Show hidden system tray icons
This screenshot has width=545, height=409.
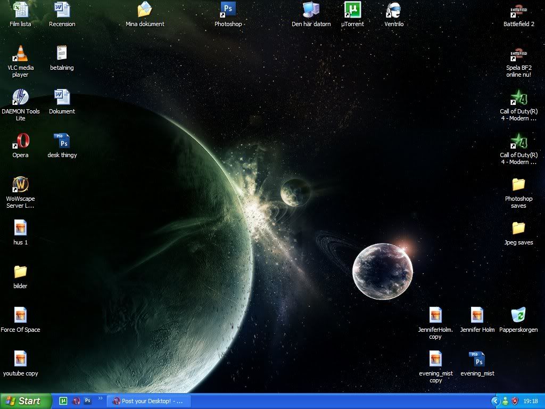coord(495,401)
